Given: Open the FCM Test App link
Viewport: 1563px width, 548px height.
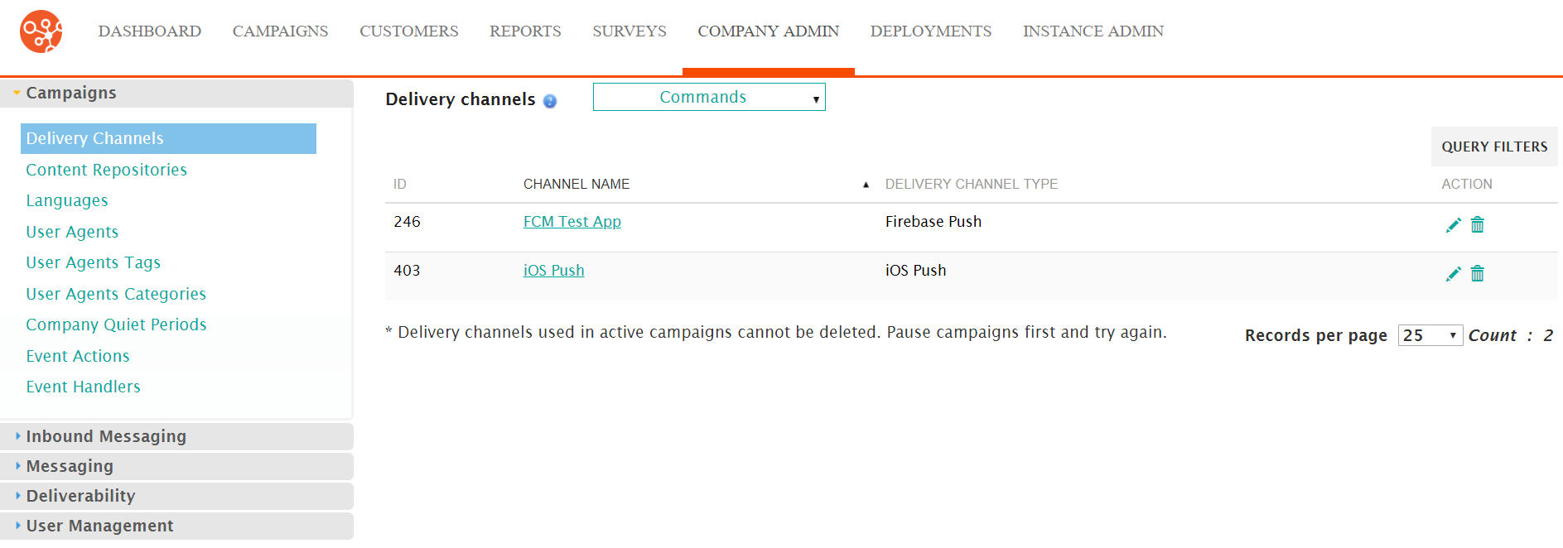Looking at the screenshot, I should [x=572, y=222].
